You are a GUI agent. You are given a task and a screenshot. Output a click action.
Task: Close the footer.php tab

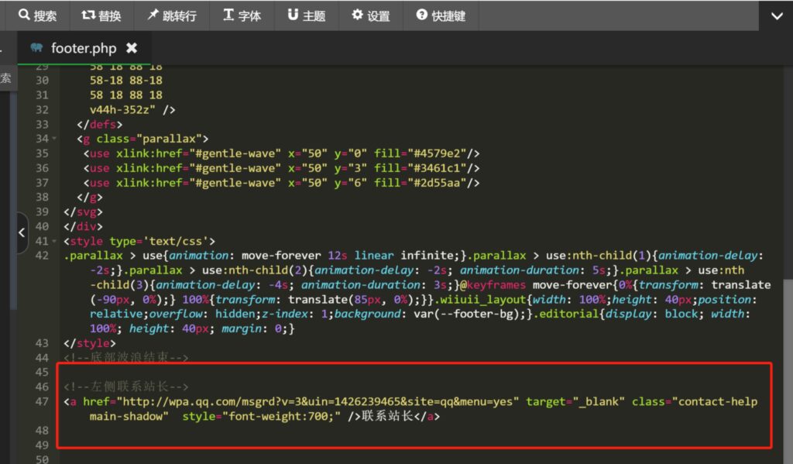[x=132, y=47]
